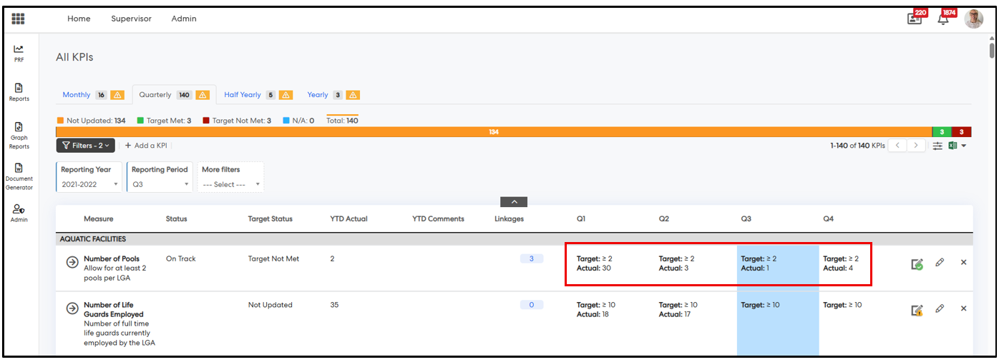Screen dimensions: 999x362
Task: Filter by Target Met status legend
Action: 164,121
